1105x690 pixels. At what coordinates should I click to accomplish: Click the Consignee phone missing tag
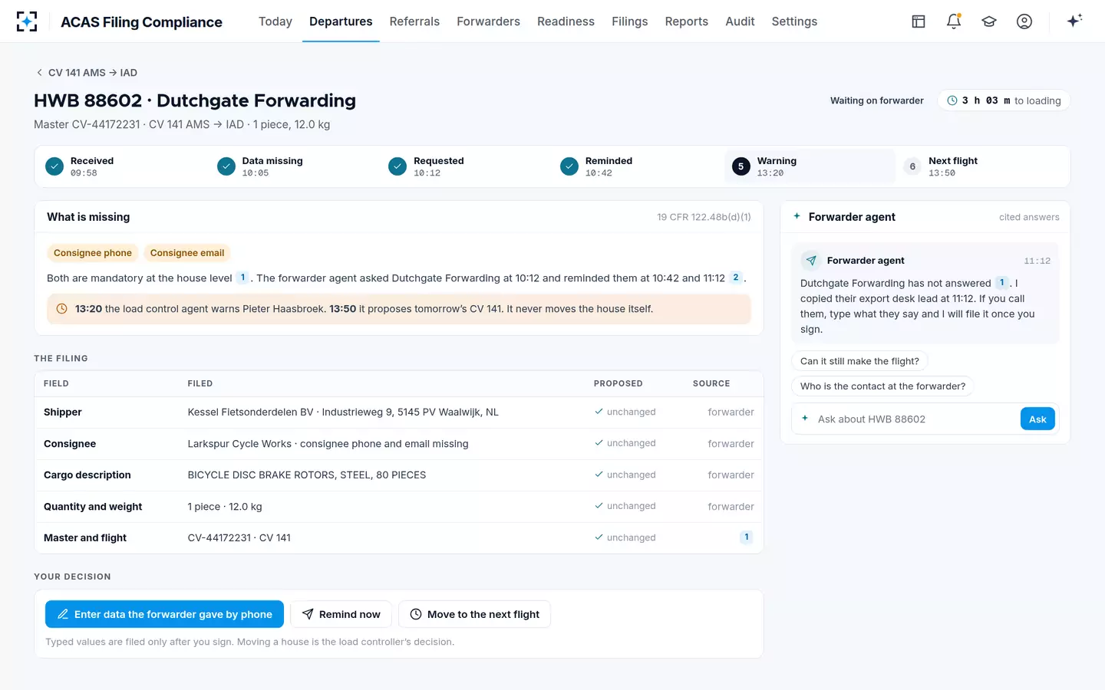(x=93, y=253)
